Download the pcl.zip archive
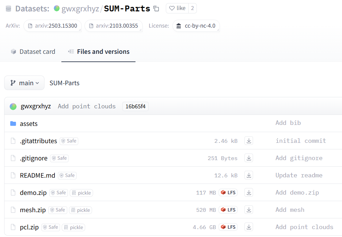The image size is (342, 237). [x=249, y=227]
